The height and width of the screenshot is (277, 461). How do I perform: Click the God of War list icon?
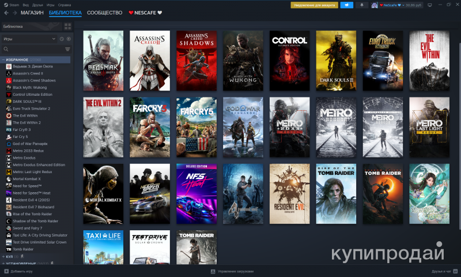coord(9,144)
